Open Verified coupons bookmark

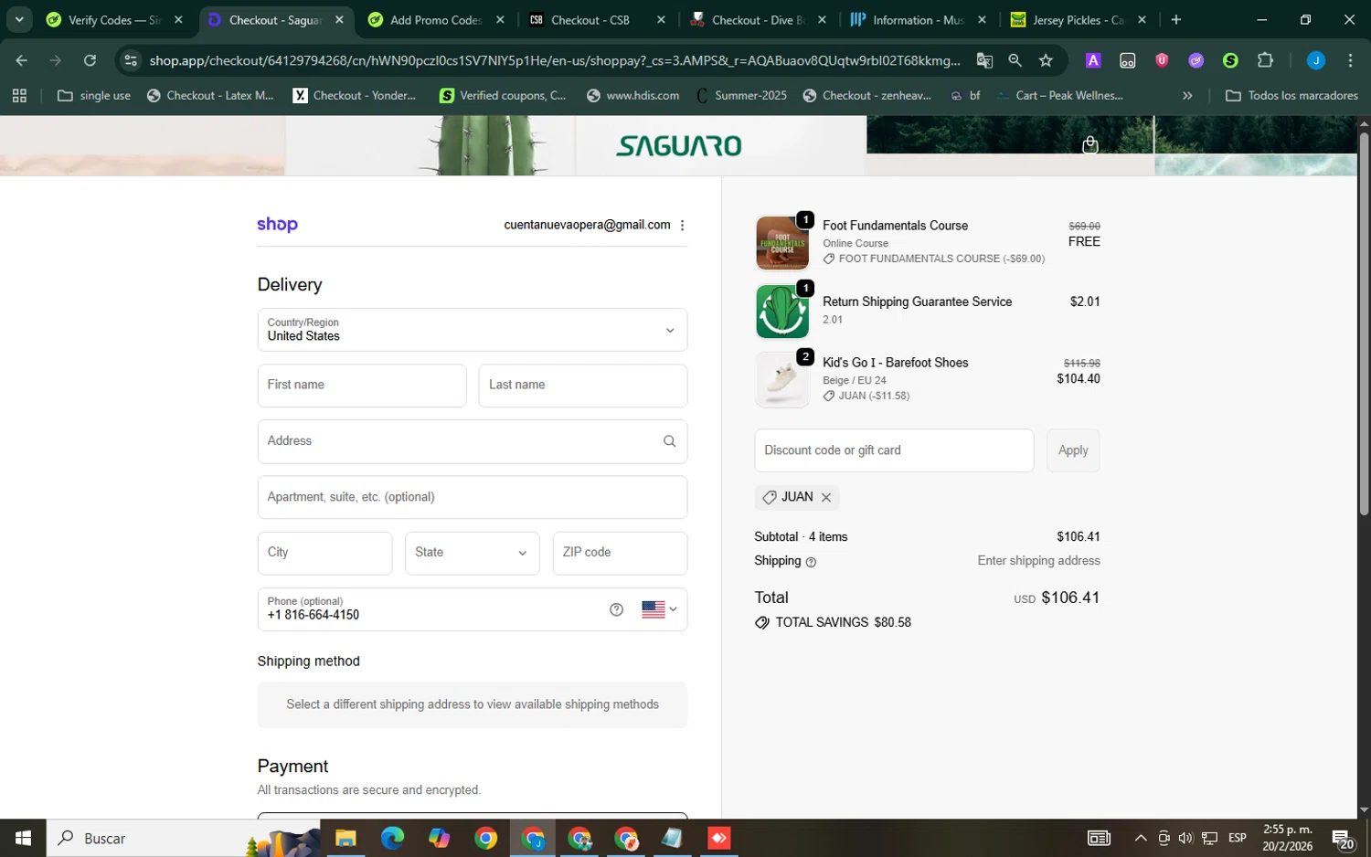[503, 95]
